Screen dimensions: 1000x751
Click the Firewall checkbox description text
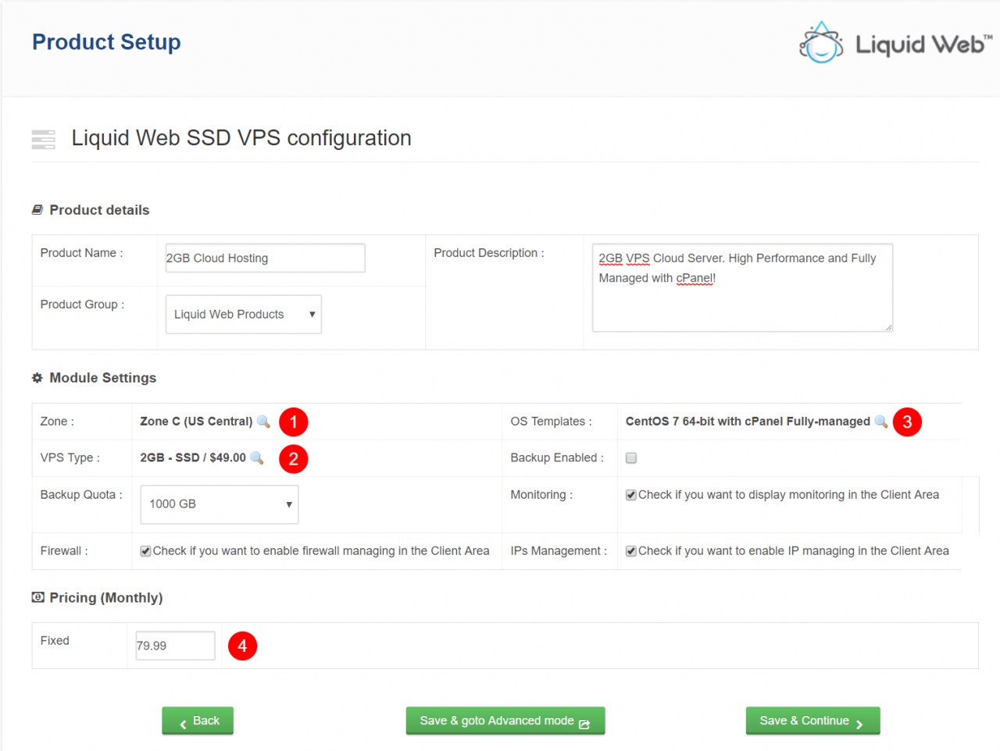coord(321,551)
